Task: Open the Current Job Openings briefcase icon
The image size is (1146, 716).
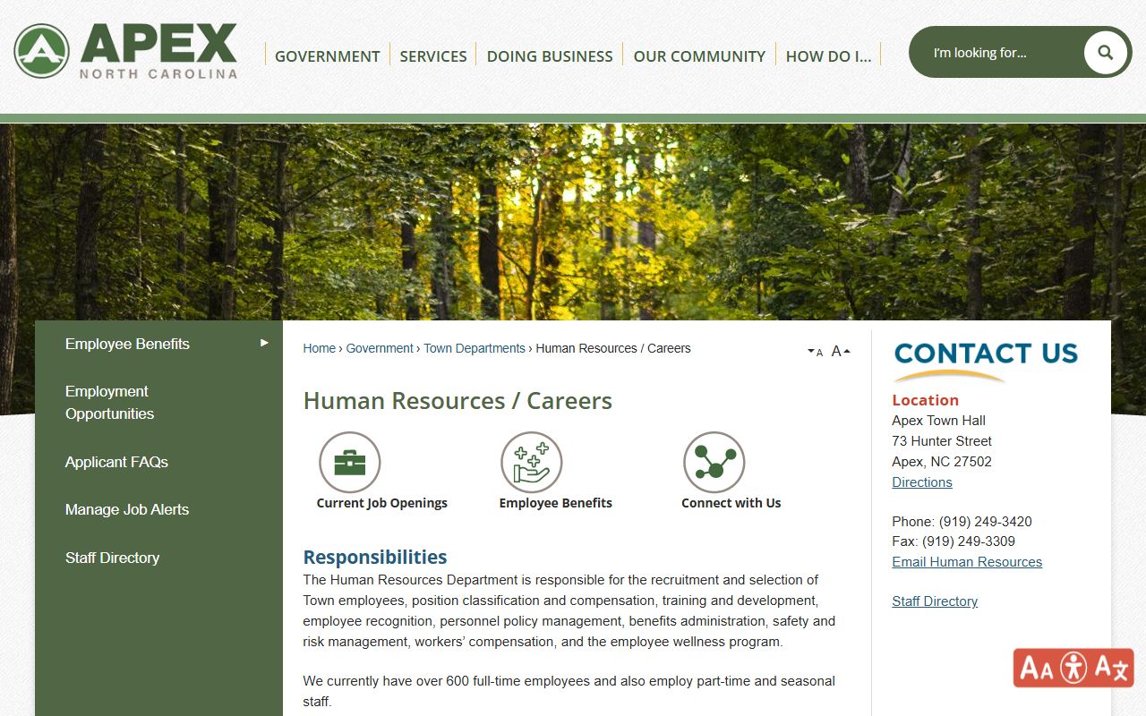Action: pos(350,463)
